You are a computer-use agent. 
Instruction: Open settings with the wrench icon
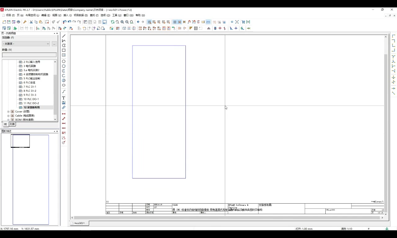tap(25, 22)
